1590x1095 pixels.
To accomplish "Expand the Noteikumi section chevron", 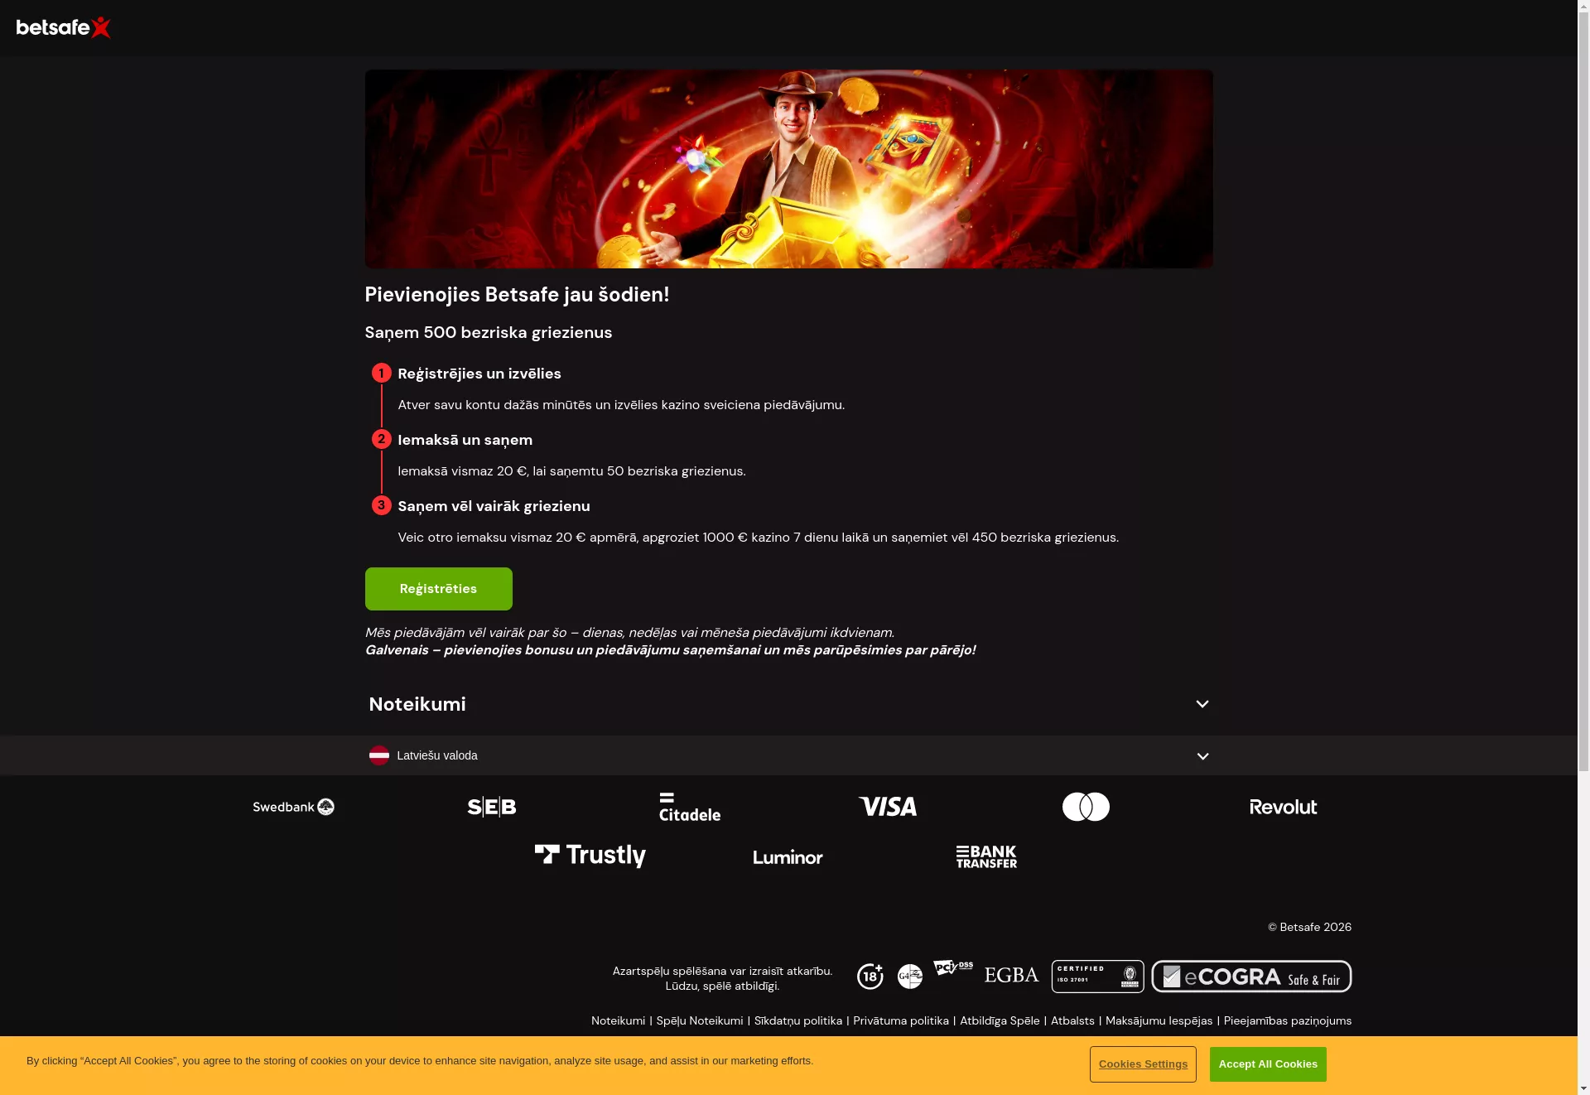I will point(1202,704).
